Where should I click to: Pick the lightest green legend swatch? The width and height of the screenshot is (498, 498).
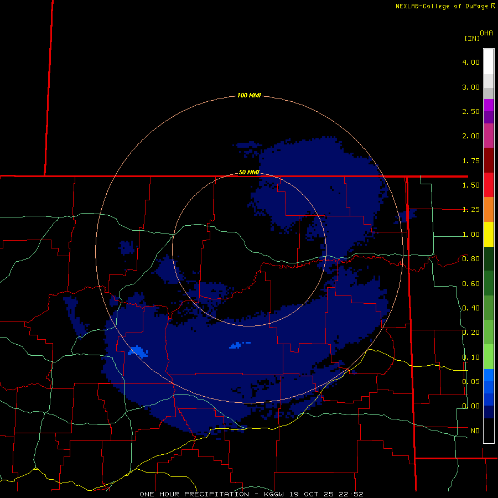click(x=489, y=357)
